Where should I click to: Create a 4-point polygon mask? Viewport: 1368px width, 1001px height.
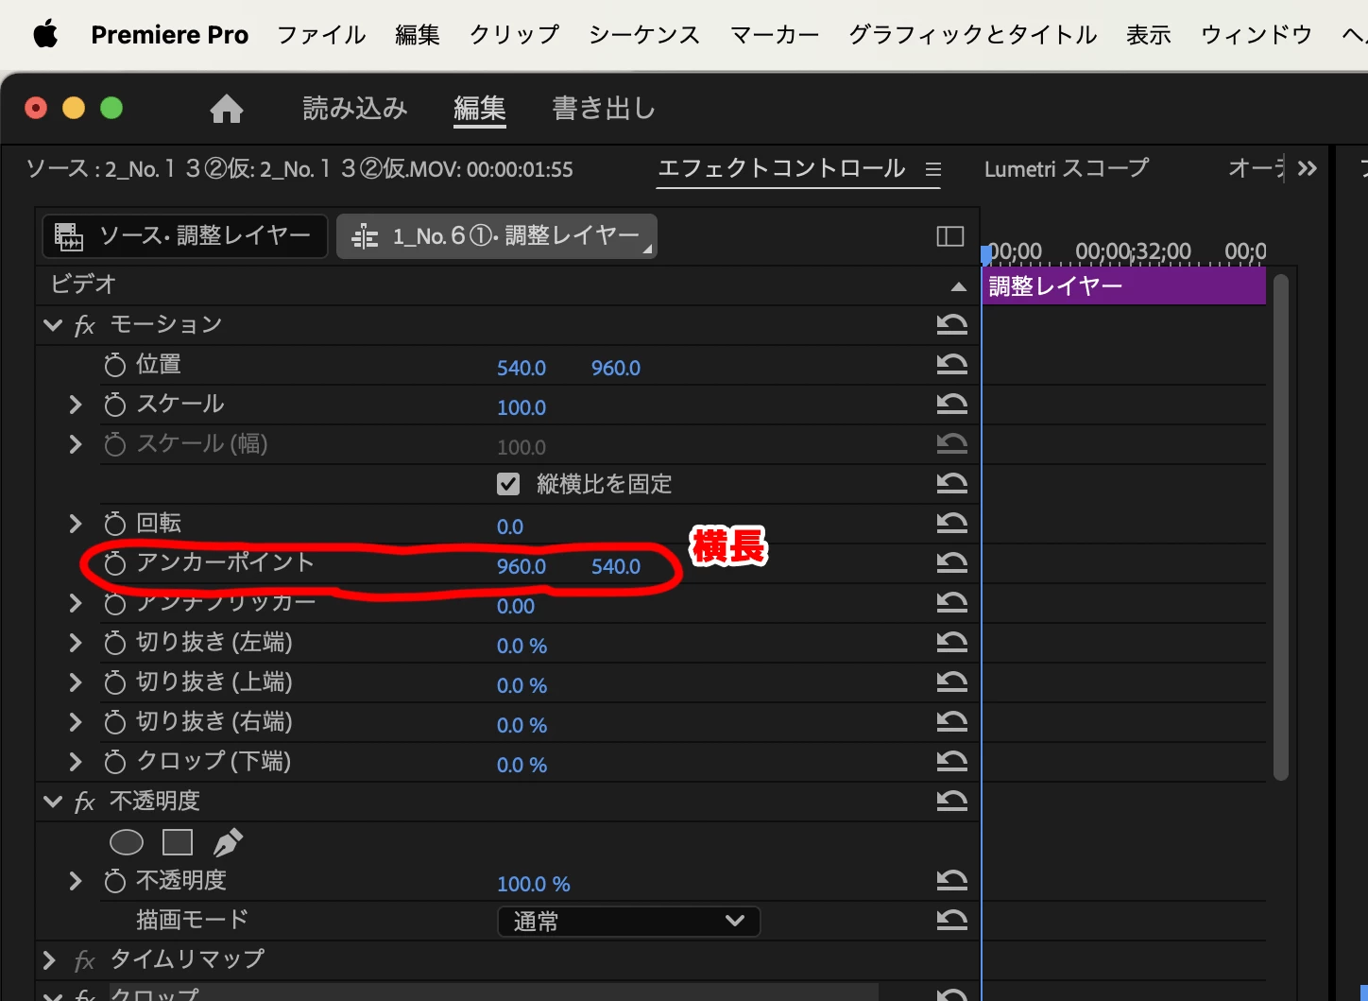point(178,842)
